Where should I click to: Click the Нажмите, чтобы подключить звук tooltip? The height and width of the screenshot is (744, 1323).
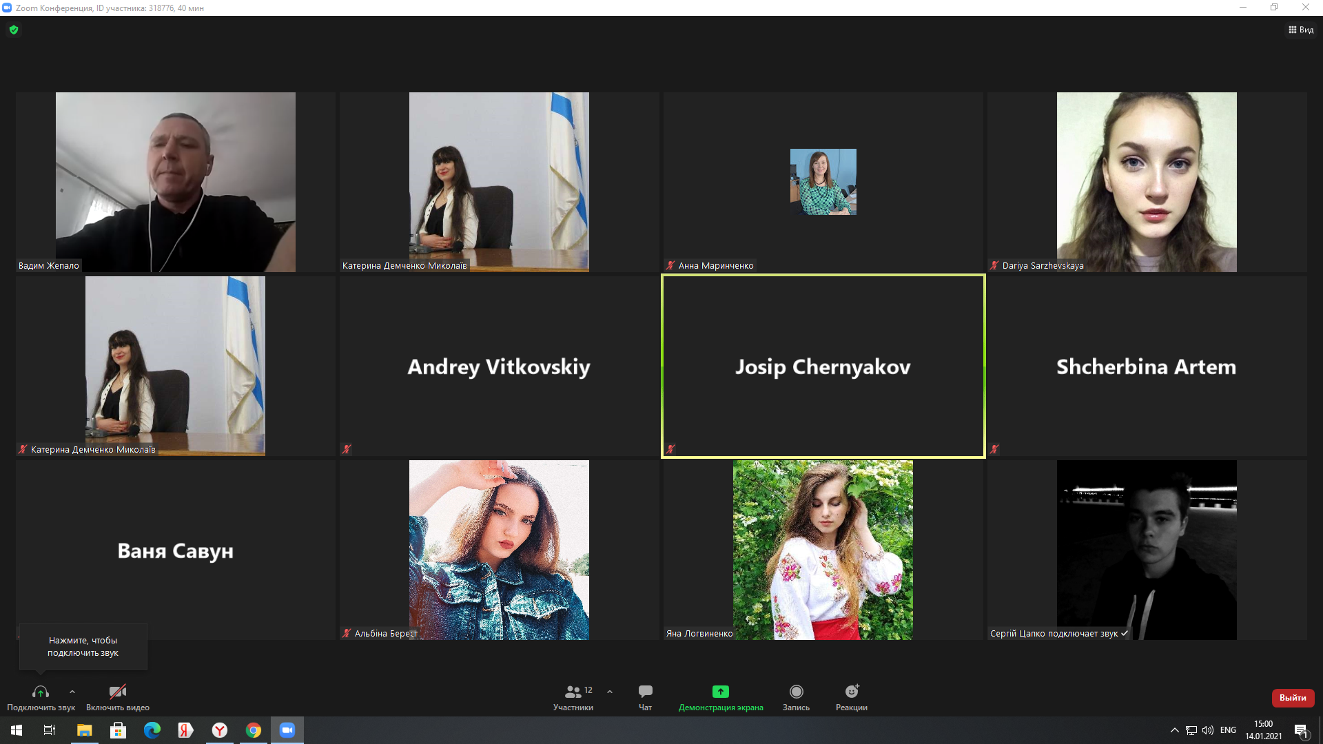pos(83,646)
